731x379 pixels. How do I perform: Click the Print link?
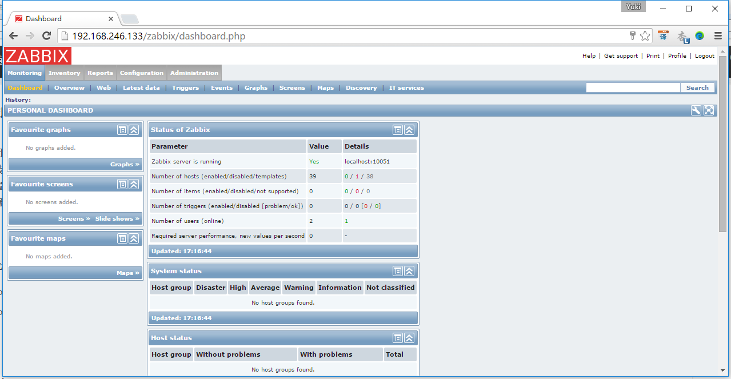pos(653,56)
